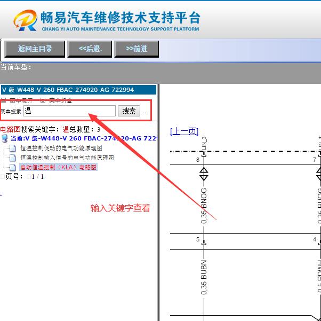Click the 页号: label
The height and width of the screenshot is (321, 321).
[x=14, y=177]
